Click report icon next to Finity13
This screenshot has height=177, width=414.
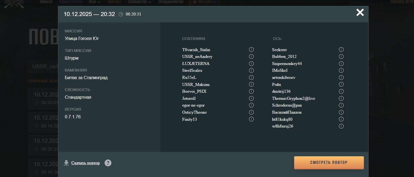(251, 119)
